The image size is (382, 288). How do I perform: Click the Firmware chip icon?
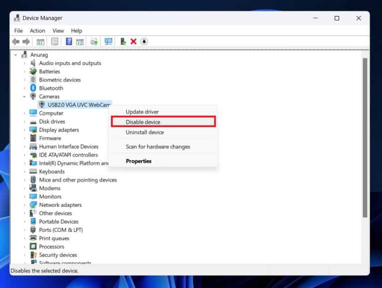[x=33, y=138]
